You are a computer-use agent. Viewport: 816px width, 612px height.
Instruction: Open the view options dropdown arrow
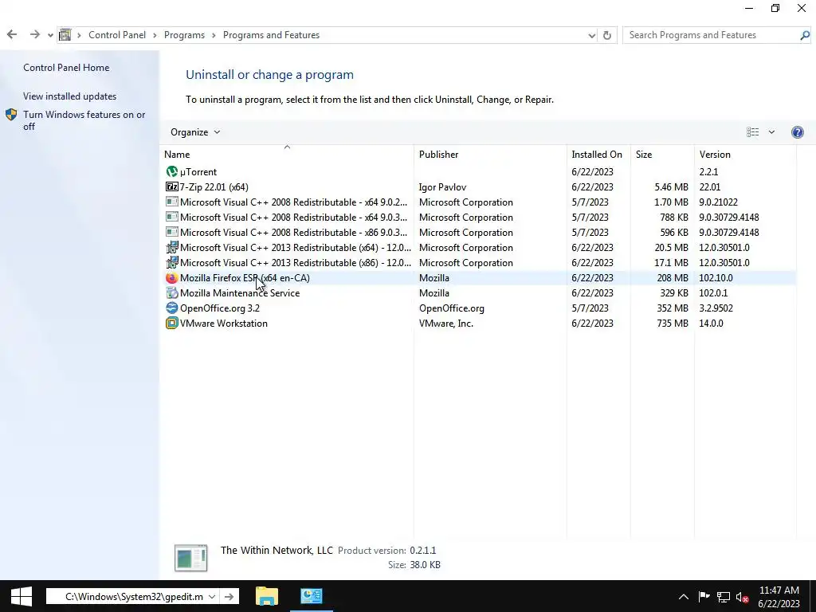click(771, 132)
